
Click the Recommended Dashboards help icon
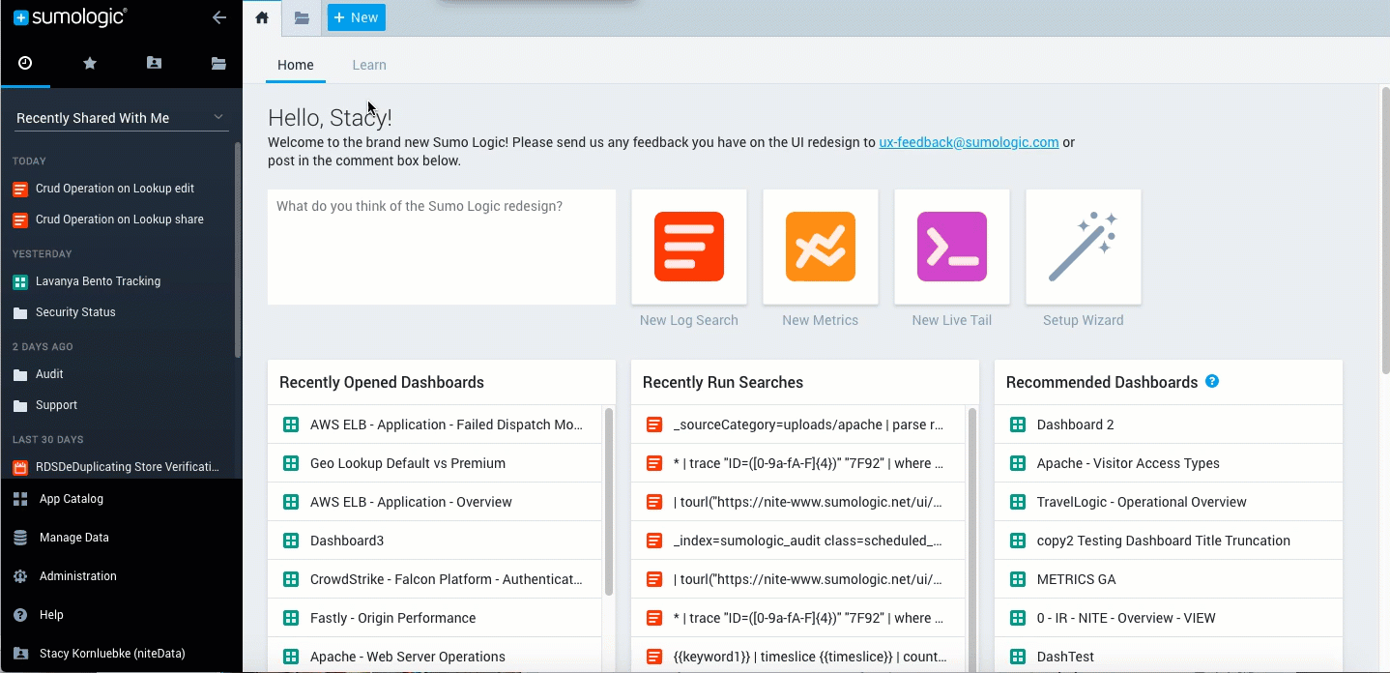coord(1212,381)
